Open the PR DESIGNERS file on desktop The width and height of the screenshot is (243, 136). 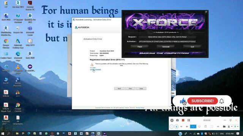pyautogui.click(x=18, y=120)
